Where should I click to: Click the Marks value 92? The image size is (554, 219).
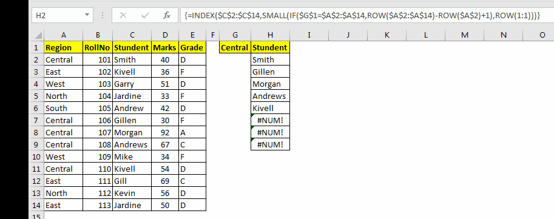click(165, 132)
